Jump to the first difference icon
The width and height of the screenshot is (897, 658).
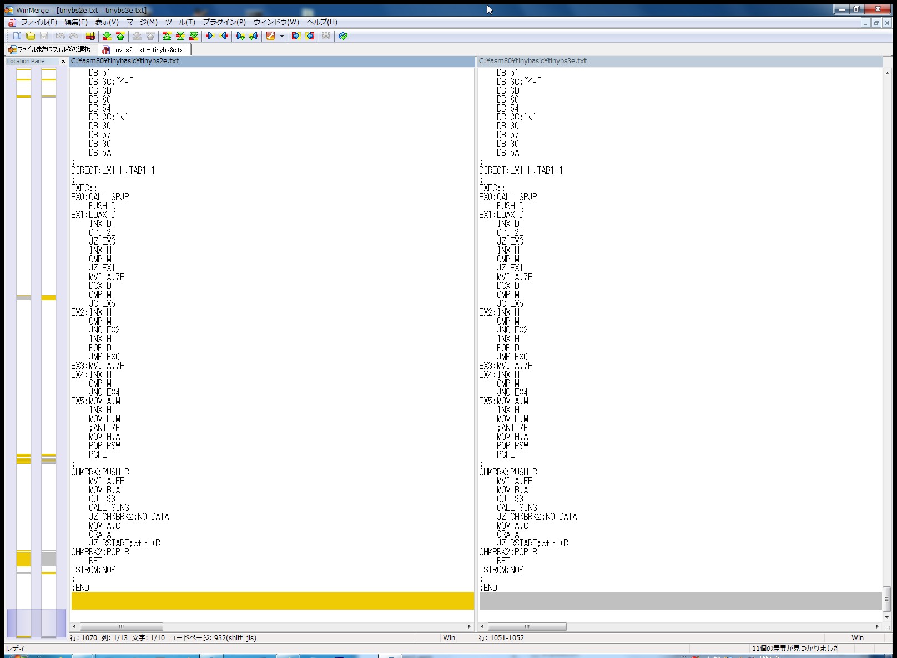click(167, 36)
